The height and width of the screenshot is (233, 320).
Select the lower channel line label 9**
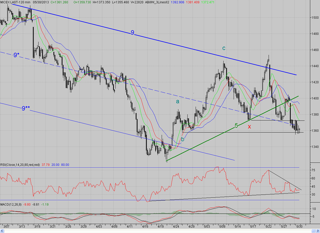tap(25, 108)
